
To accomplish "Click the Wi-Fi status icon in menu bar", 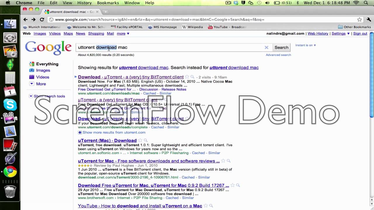I will (356, 3).
